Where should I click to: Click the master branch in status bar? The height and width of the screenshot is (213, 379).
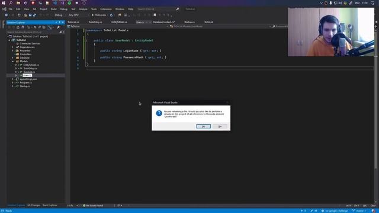(x=359, y=211)
